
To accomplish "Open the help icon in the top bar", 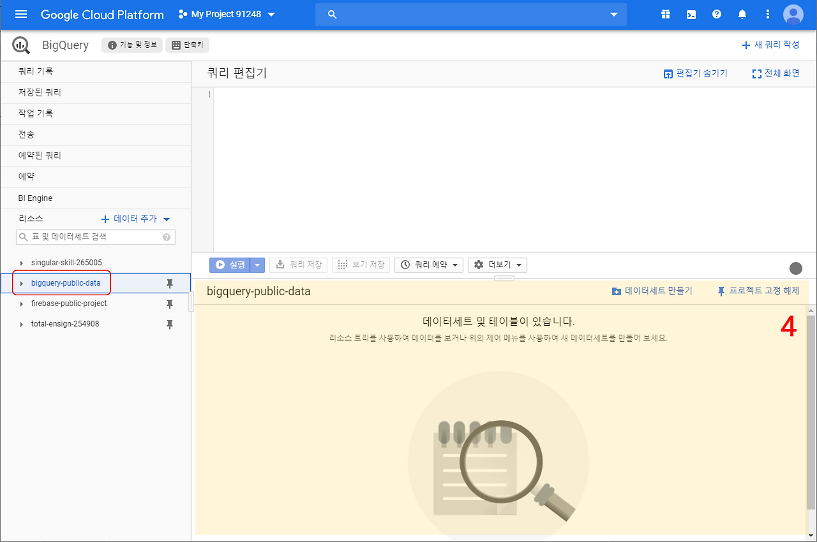I will coord(716,14).
